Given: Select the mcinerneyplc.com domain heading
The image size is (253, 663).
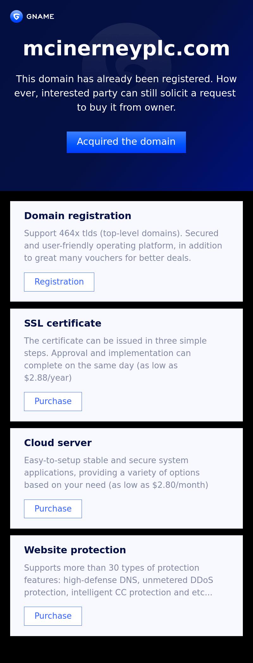Looking at the screenshot, I should click(x=126, y=49).
